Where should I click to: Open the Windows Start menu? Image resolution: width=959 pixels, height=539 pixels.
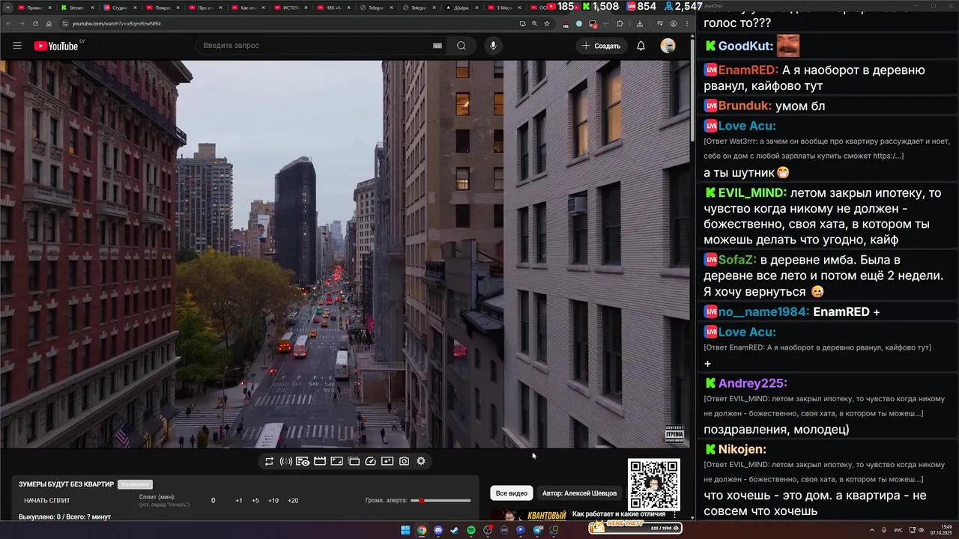tap(405, 530)
